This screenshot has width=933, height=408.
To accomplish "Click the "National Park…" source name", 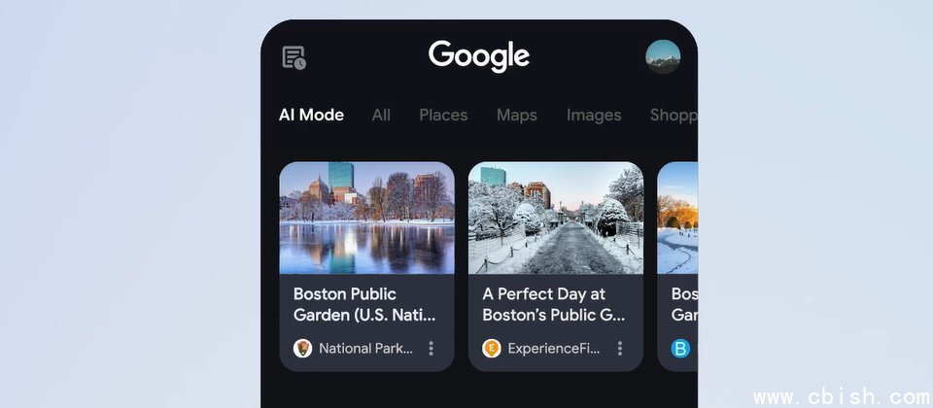I will [365, 348].
